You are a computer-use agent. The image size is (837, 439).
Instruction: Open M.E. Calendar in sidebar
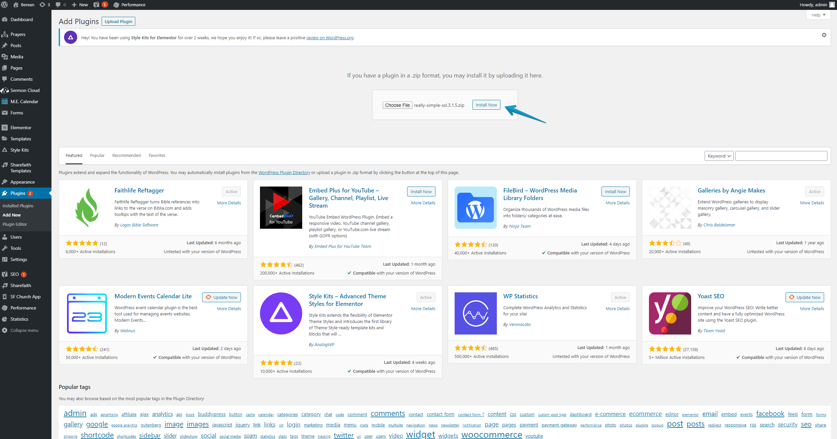[x=24, y=102]
